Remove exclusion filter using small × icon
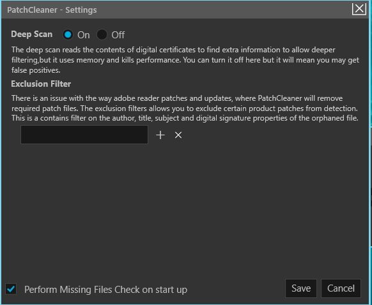Screen dimensions: 372x305 pos(178,135)
